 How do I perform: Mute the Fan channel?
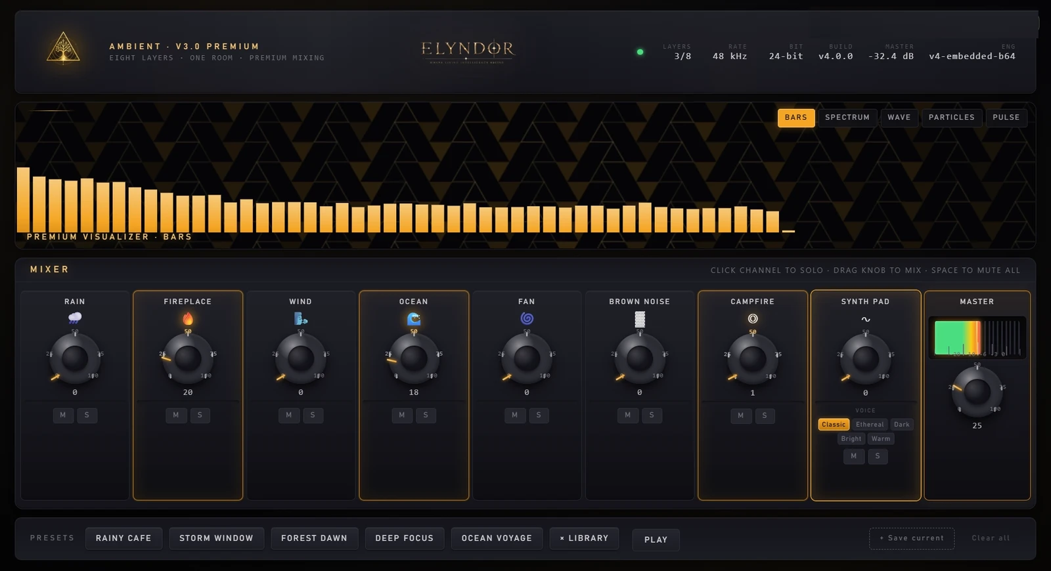[x=515, y=415]
